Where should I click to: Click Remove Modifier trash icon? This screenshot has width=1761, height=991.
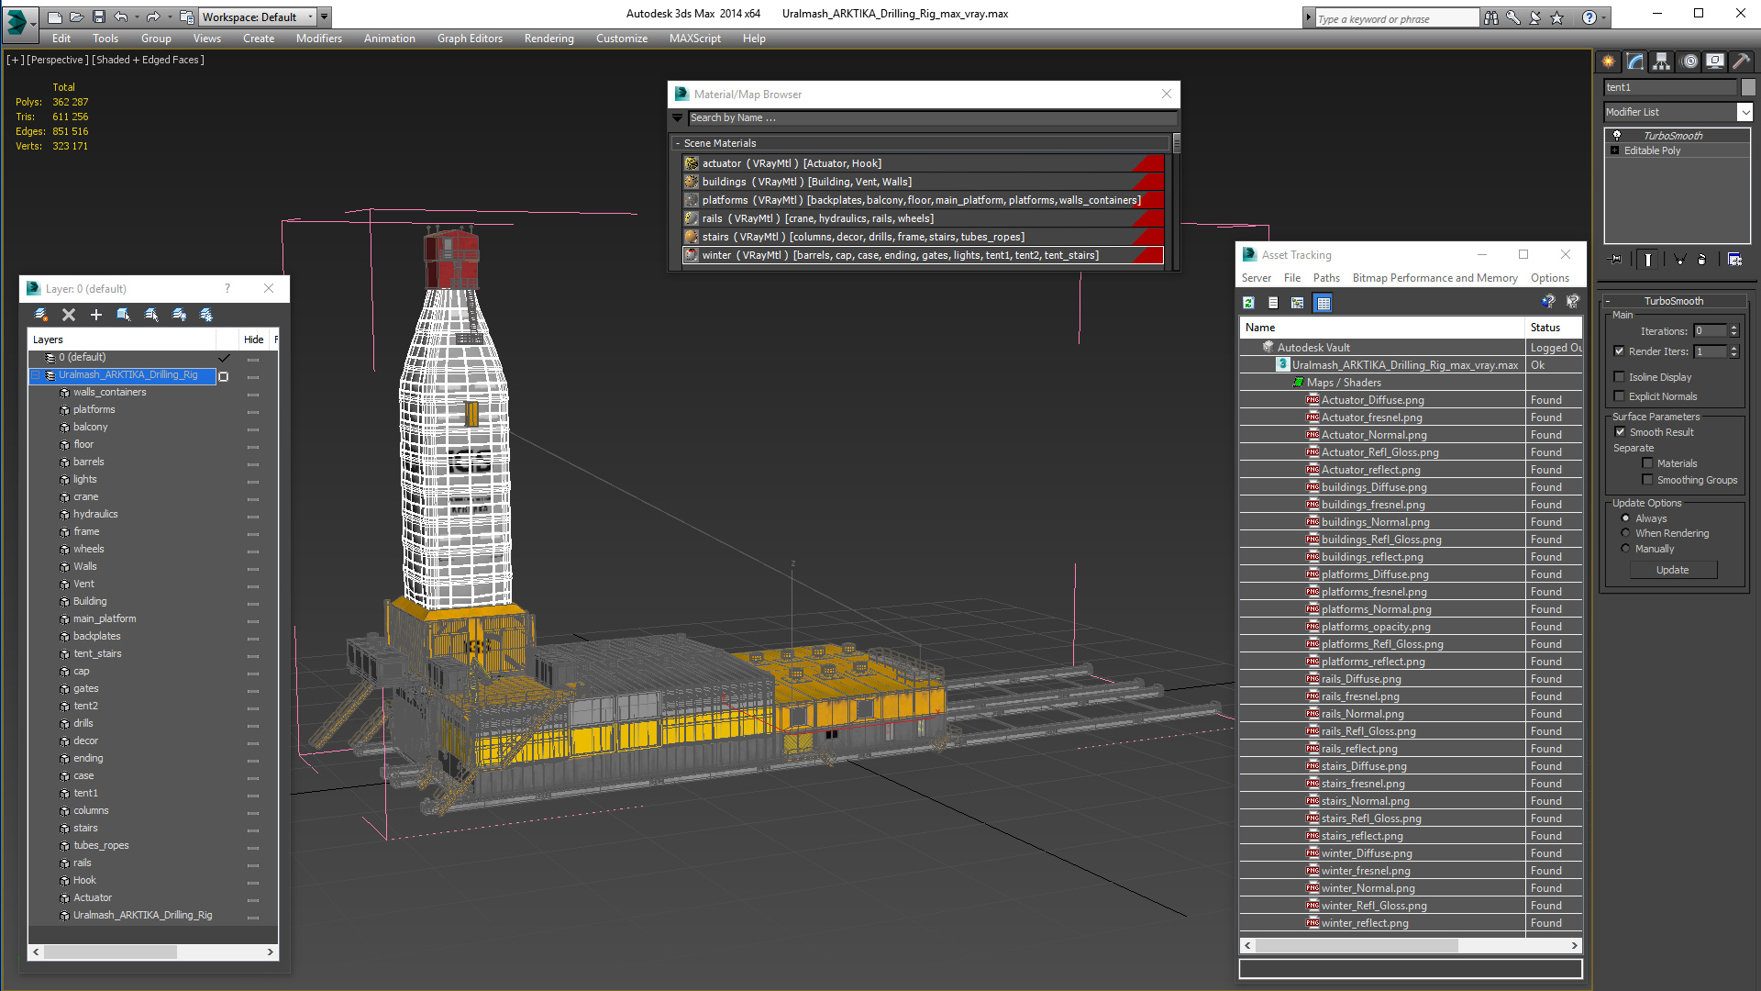[1702, 260]
